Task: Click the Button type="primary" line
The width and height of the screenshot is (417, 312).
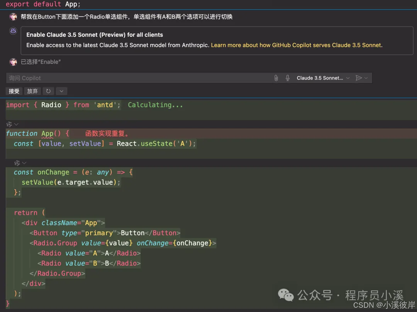Action: click(105, 233)
